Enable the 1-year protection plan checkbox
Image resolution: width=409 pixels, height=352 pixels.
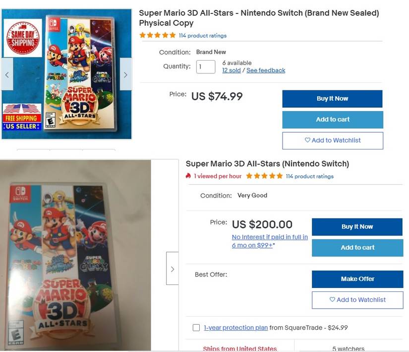pos(196,328)
